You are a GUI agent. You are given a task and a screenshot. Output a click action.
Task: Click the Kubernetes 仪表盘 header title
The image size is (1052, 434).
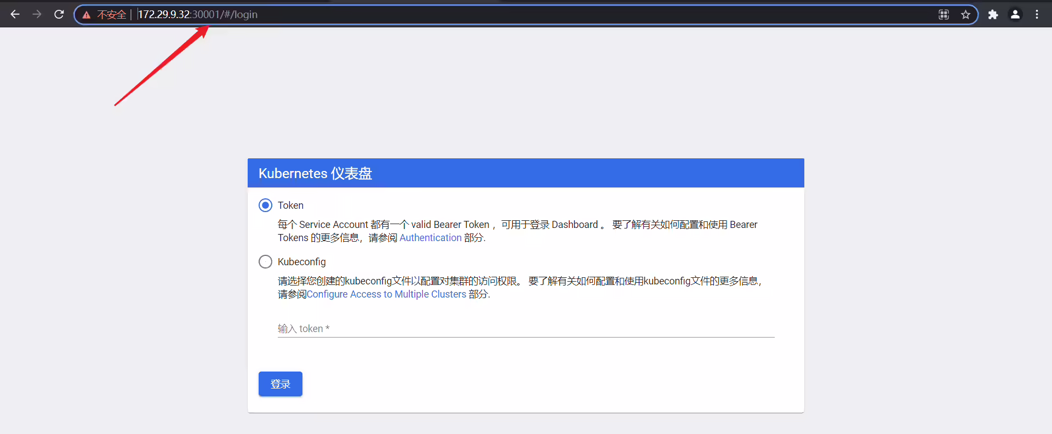[316, 173]
